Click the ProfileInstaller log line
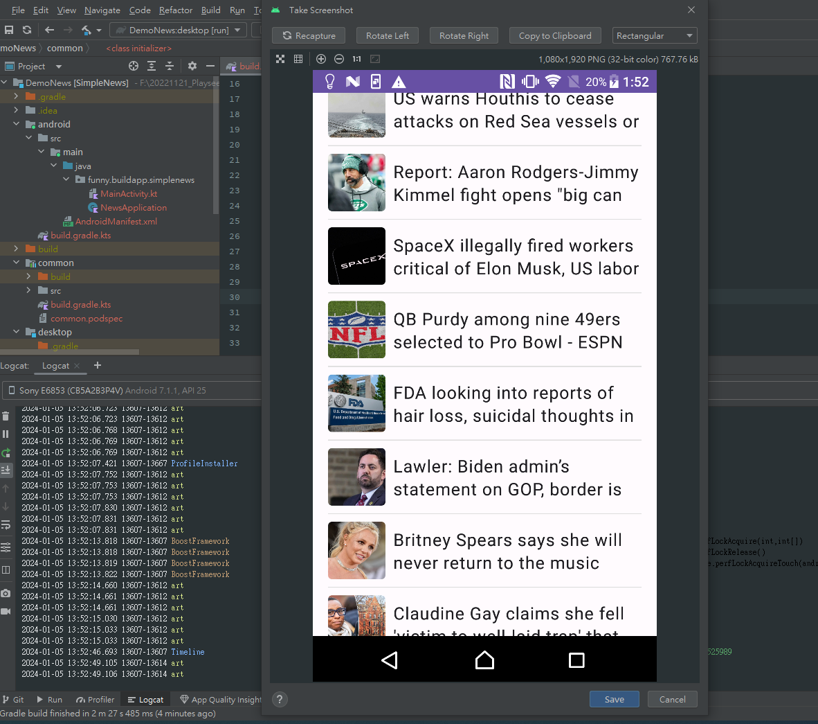Image resolution: width=818 pixels, height=724 pixels. tap(129, 463)
